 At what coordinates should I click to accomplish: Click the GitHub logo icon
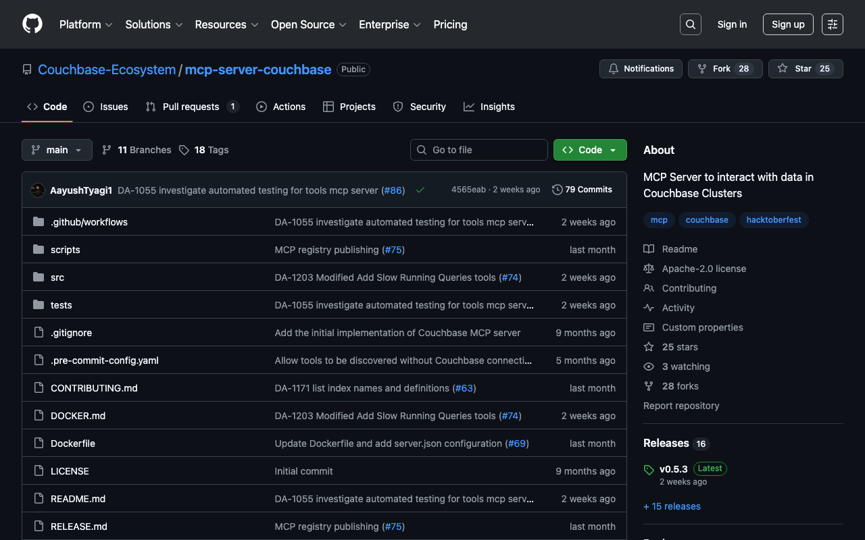[32, 24]
